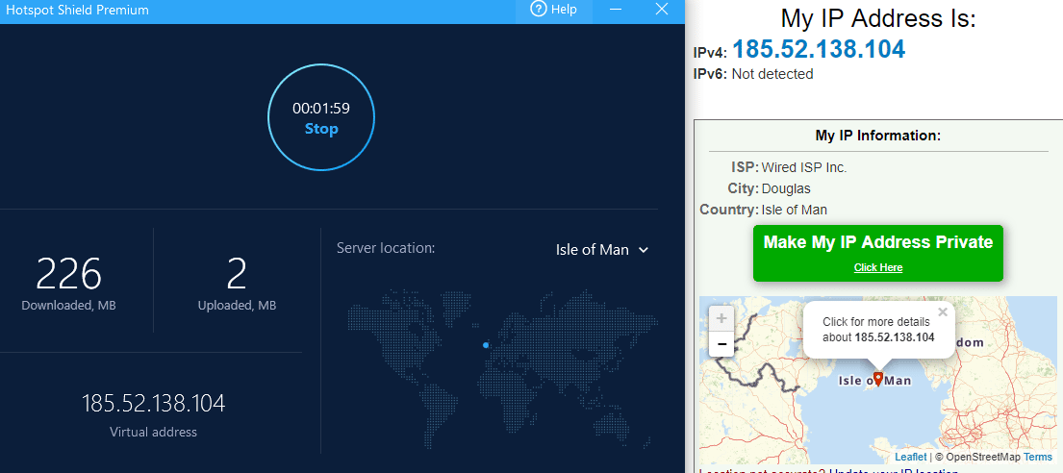Open the Isle of Man server location dropdown
This screenshot has width=1063, height=473.
pyautogui.click(x=602, y=249)
